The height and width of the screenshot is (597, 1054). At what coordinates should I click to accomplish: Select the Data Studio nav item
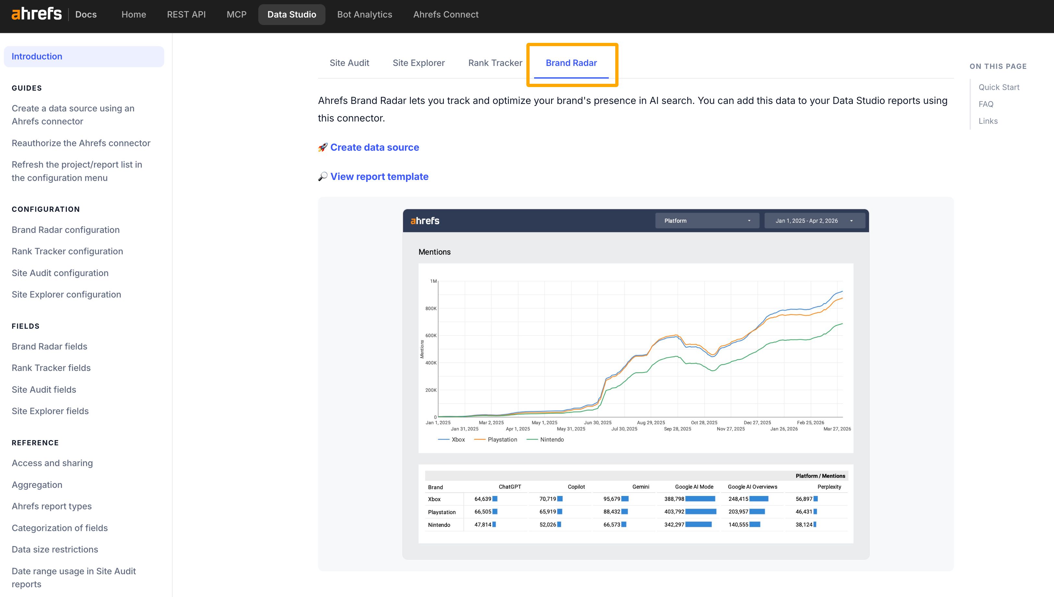(292, 14)
